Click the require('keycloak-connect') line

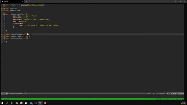tap(26, 5)
